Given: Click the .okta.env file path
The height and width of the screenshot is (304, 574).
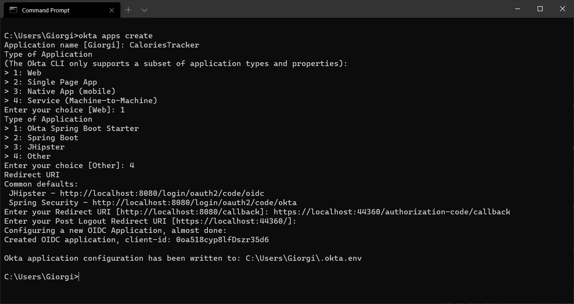Looking at the screenshot, I should [x=303, y=258].
